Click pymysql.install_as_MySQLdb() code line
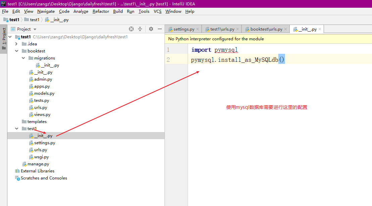This screenshot has width=372, height=206. pos(238,59)
